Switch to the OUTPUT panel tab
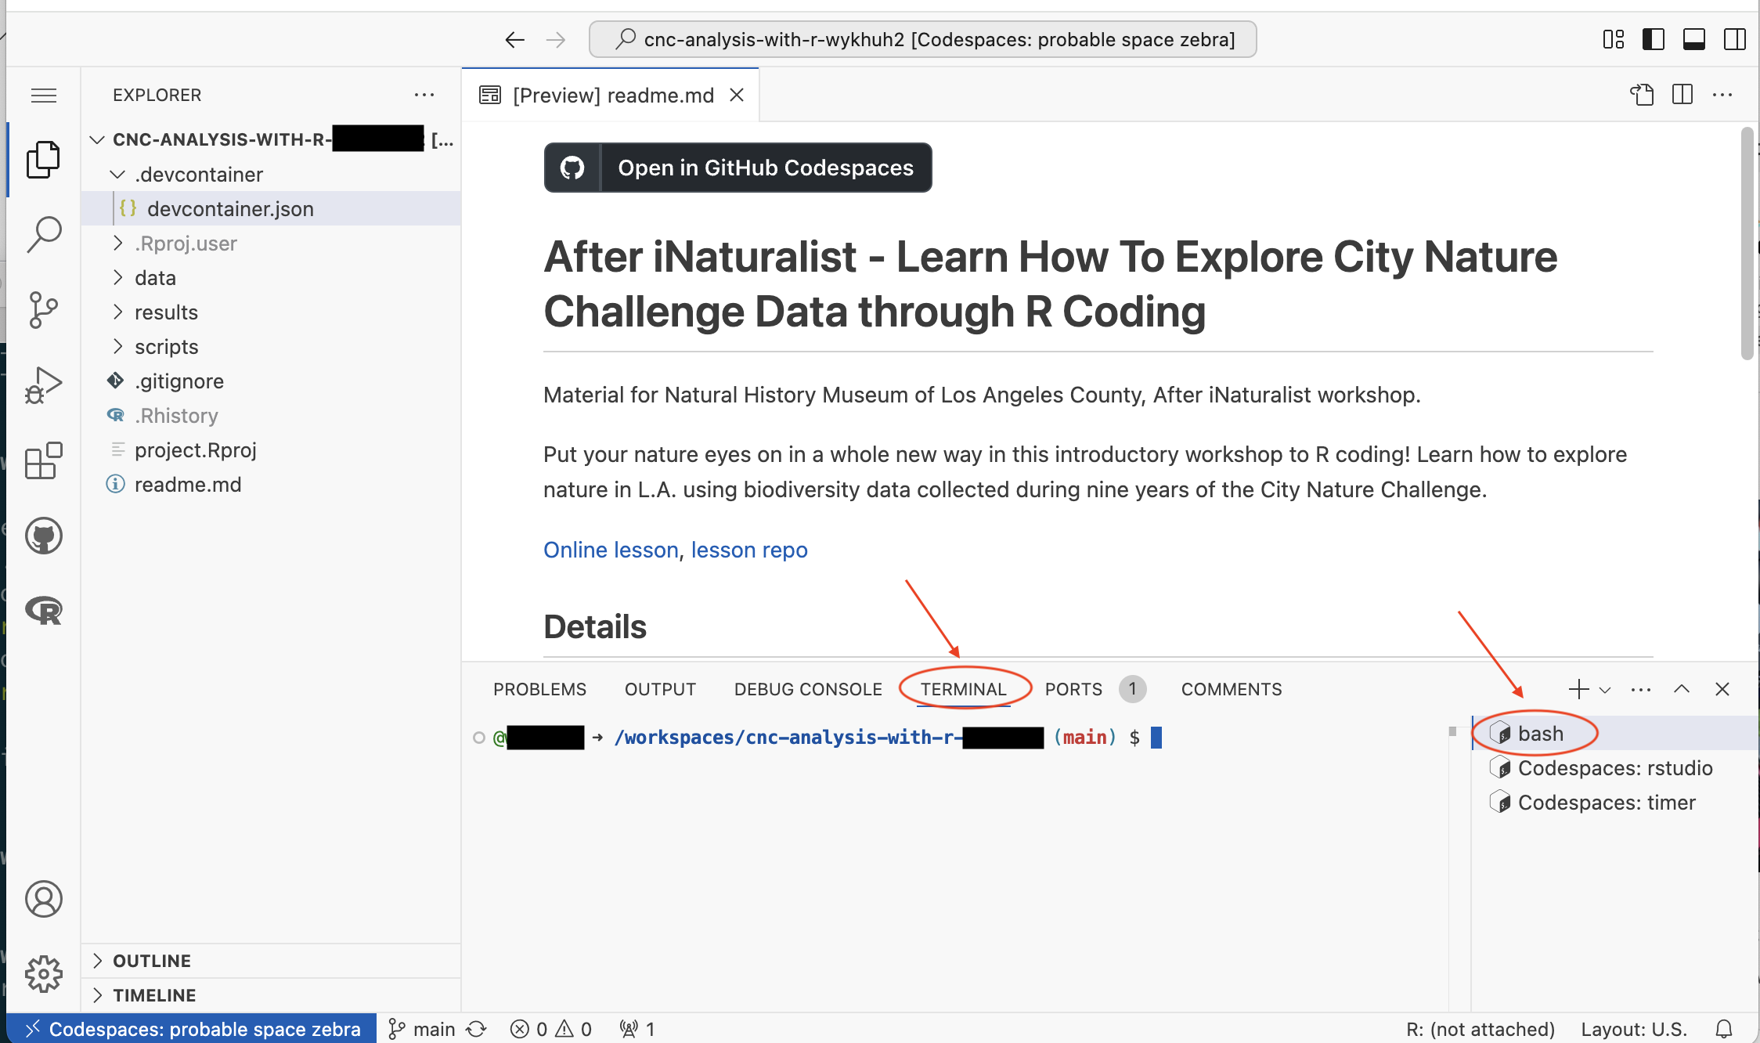 660,689
